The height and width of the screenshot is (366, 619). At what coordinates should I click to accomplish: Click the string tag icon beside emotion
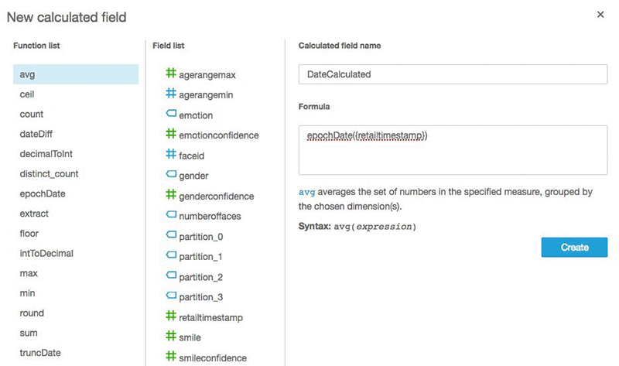point(171,115)
